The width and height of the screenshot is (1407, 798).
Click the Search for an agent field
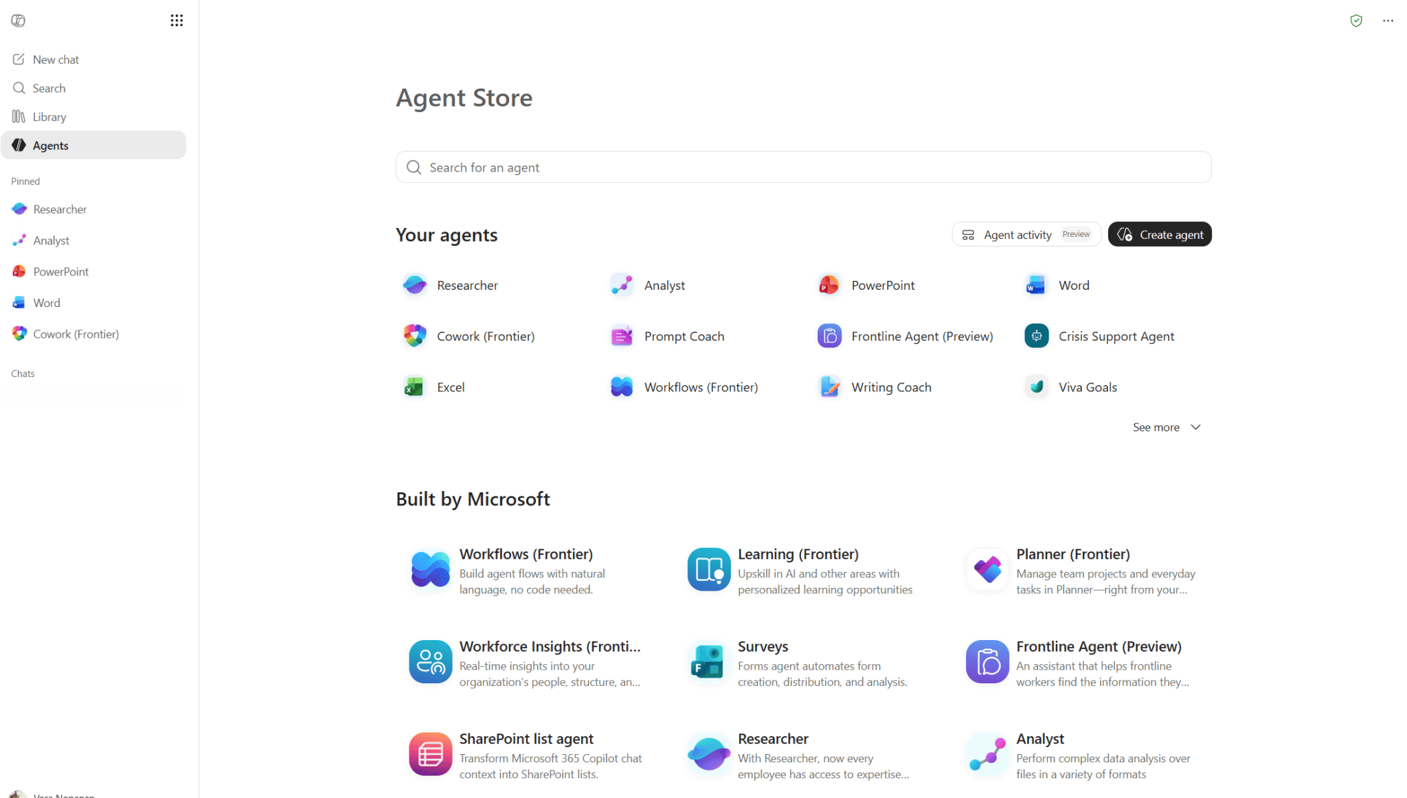click(x=803, y=168)
